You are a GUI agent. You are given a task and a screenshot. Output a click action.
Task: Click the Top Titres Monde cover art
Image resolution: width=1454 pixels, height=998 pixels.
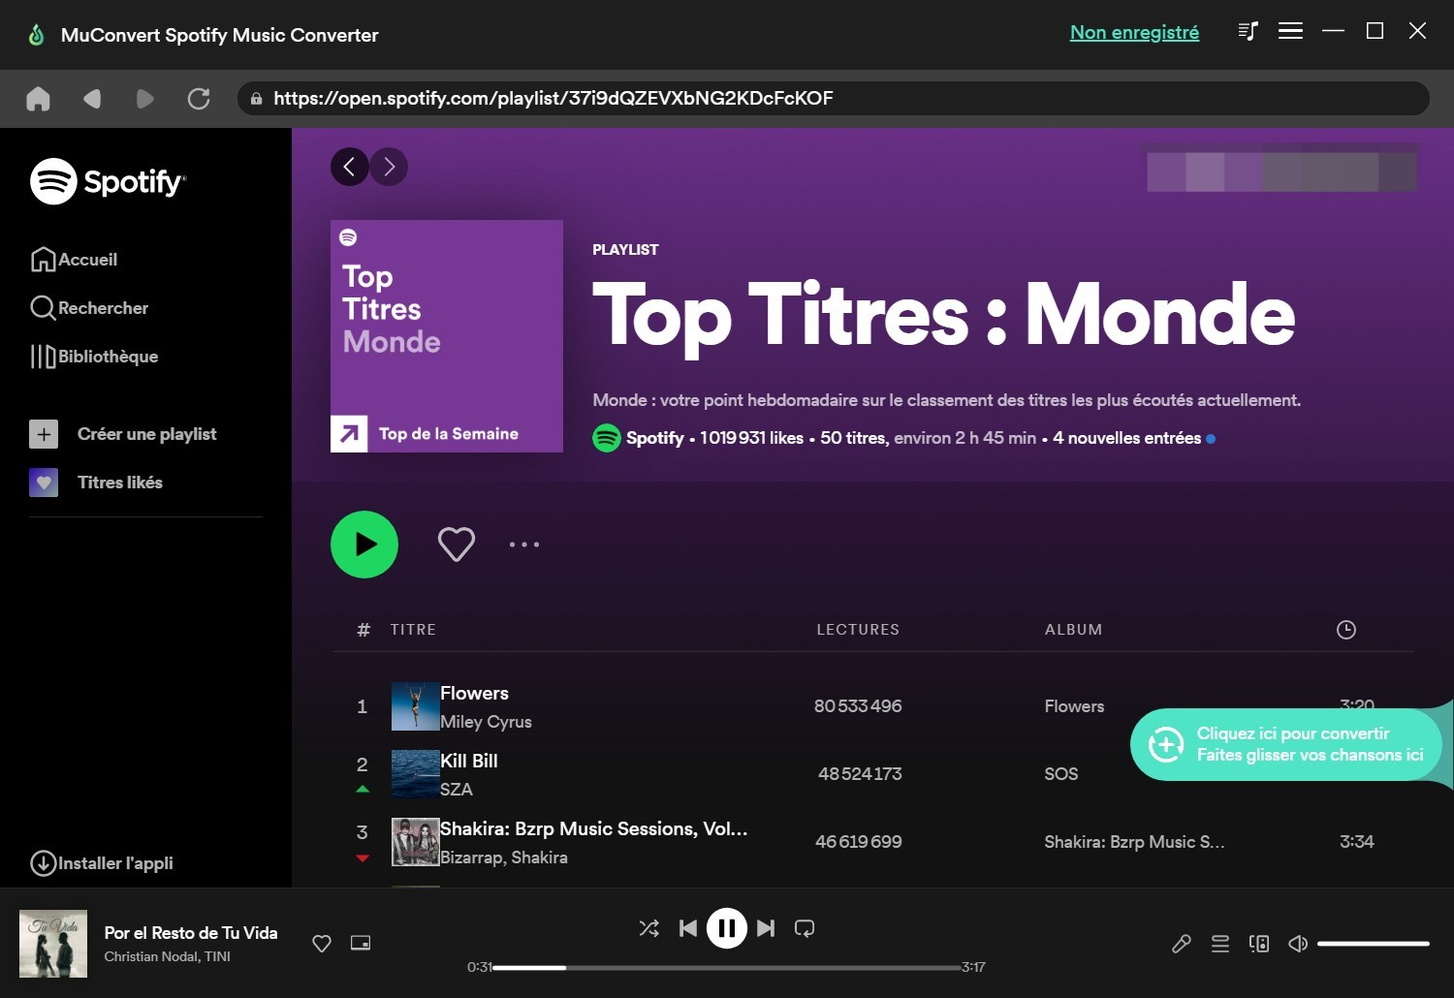point(447,336)
